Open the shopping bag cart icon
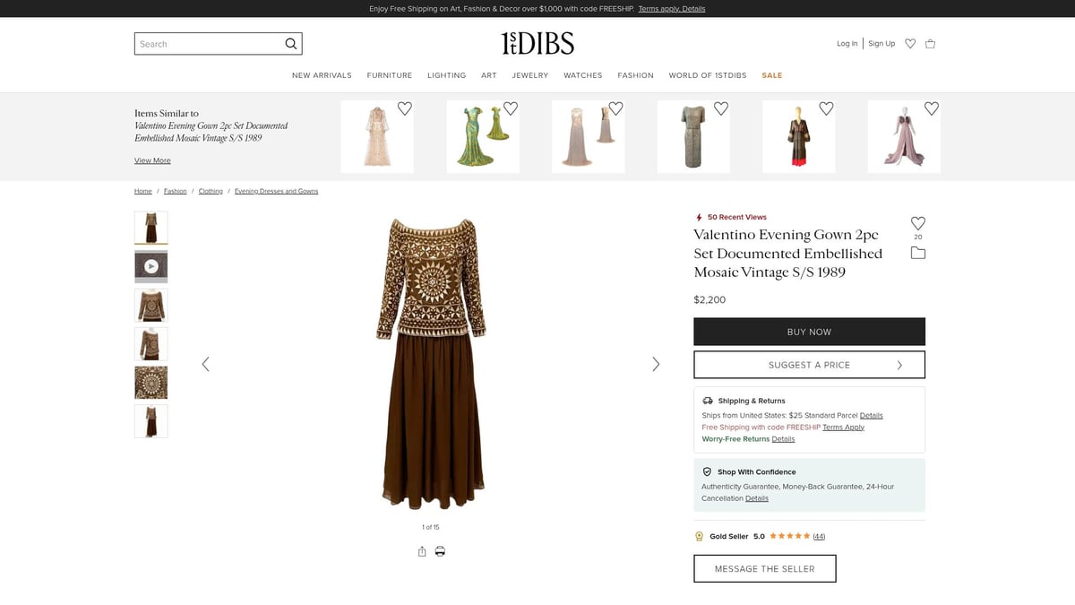Screen dimensions: 1075x605 [930, 44]
